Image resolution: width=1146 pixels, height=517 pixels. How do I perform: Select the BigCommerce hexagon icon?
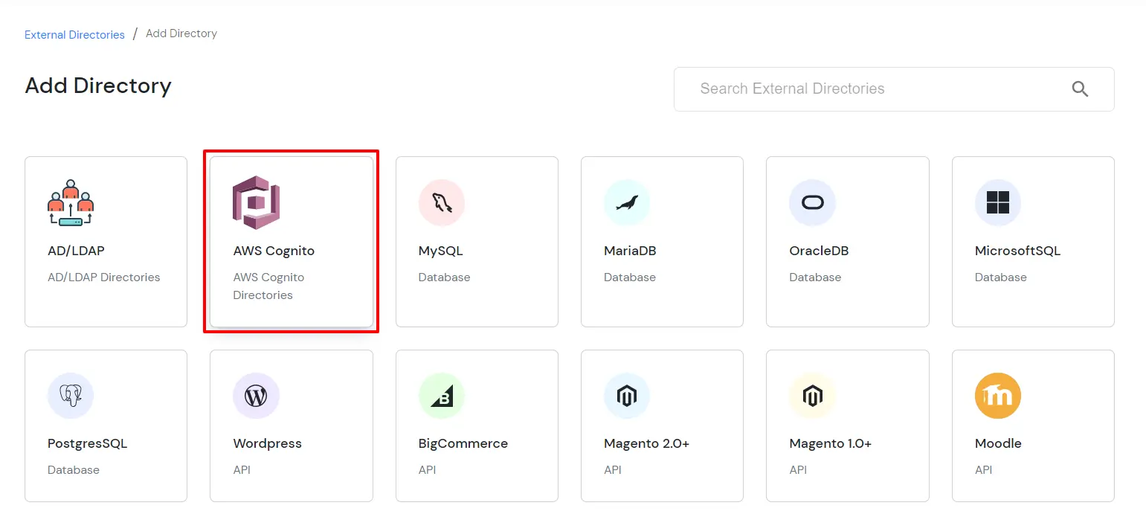pyautogui.click(x=442, y=395)
